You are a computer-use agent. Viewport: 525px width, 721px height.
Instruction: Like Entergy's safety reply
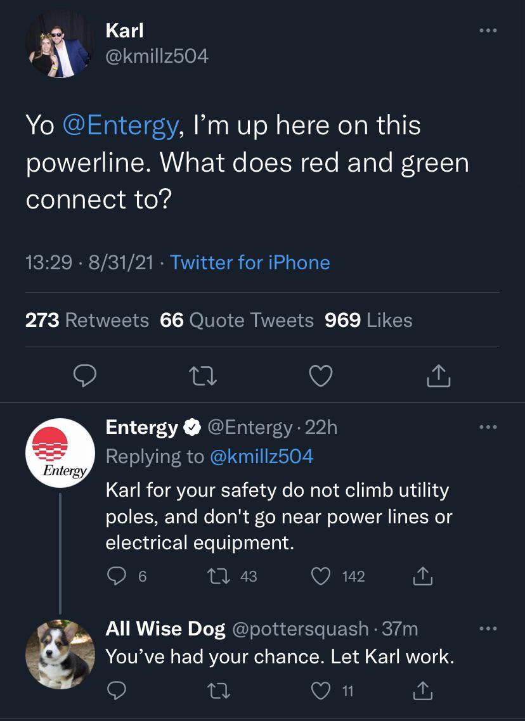click(x=321, y=576)
